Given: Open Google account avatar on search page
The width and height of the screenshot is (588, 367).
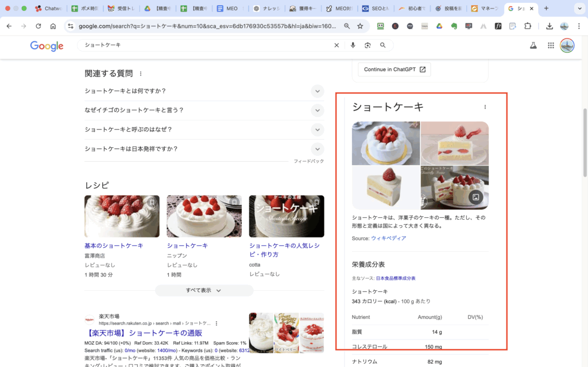Looking at the screenshot, I should pos(567,46).
